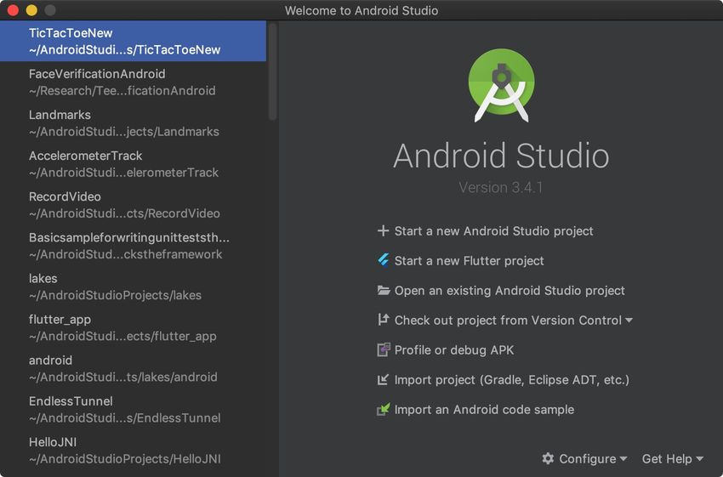The width and height of the screenshot is (723, 477).
Task: Click the Android Studio logo
Action: (x=501, y=85)
